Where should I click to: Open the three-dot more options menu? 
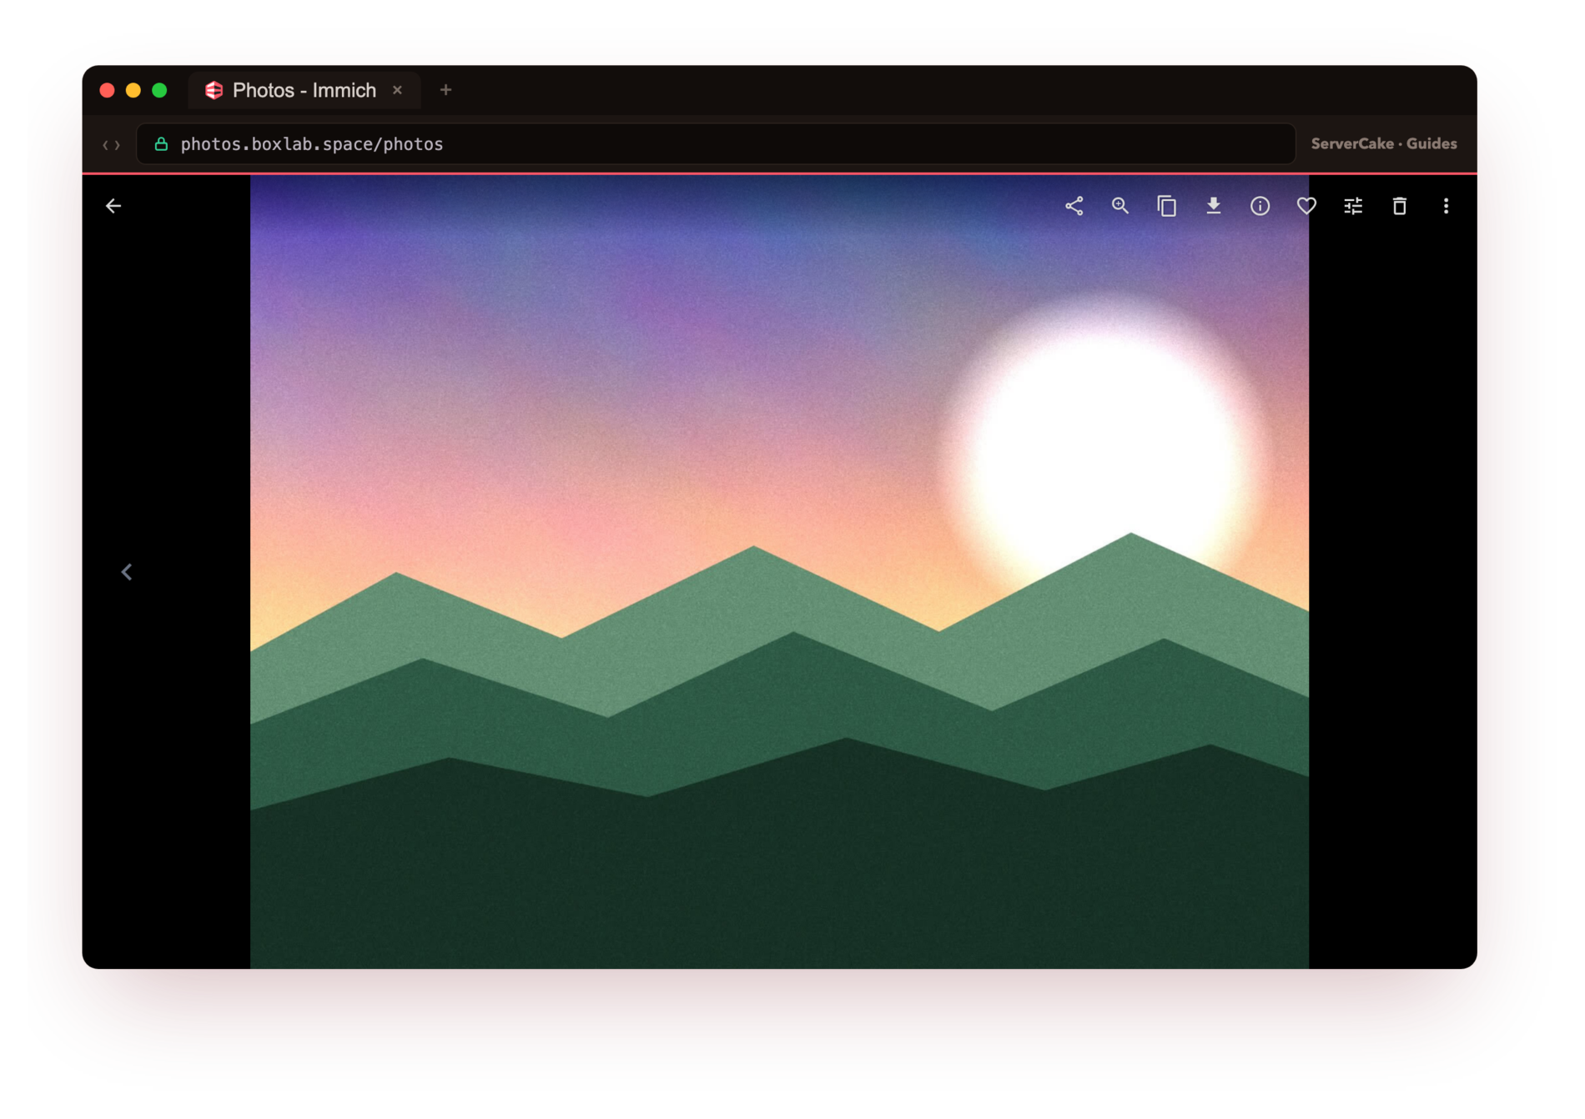click(1446, 206)
